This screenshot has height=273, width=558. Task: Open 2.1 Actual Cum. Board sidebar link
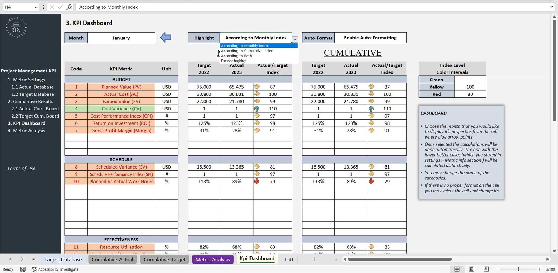pos(35,109)
